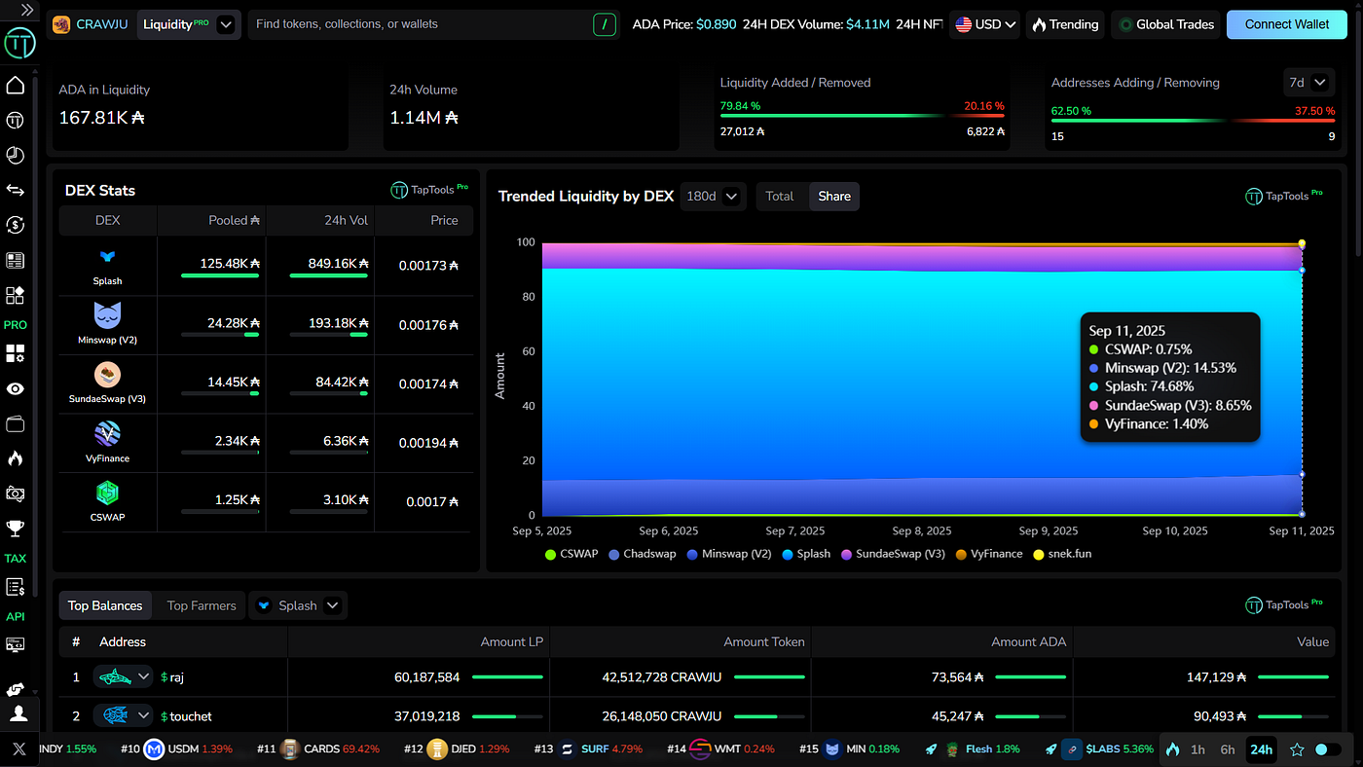Toggle SundaeSwap (V3) series in chart legend

click(893, 554)
